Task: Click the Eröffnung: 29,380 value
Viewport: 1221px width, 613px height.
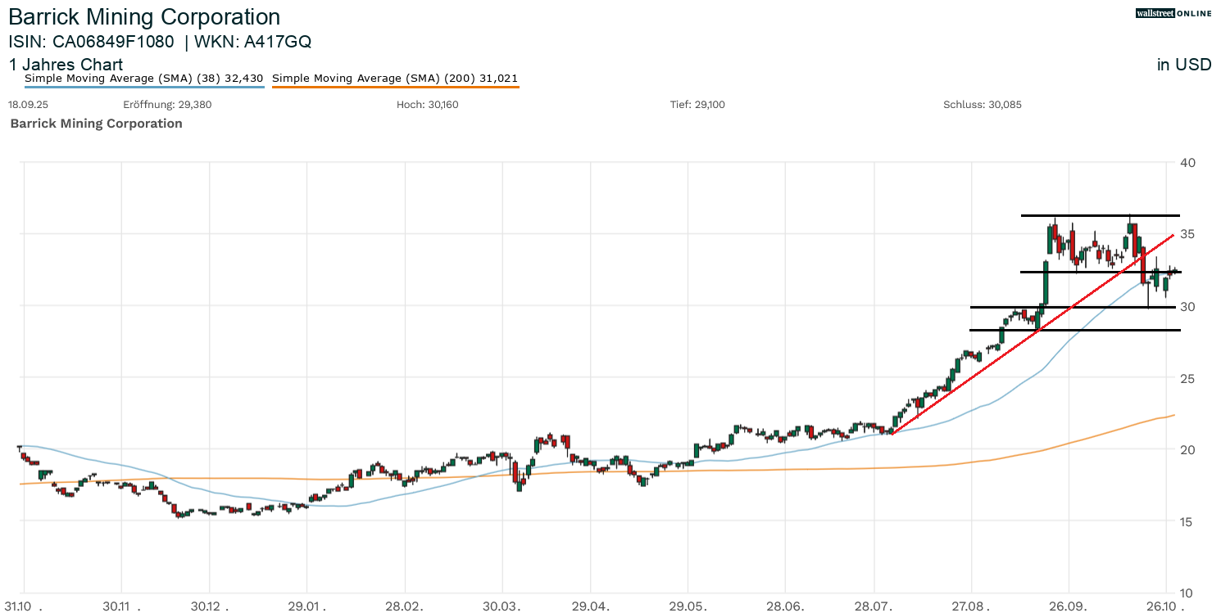Action: click(x=167, y=105)
